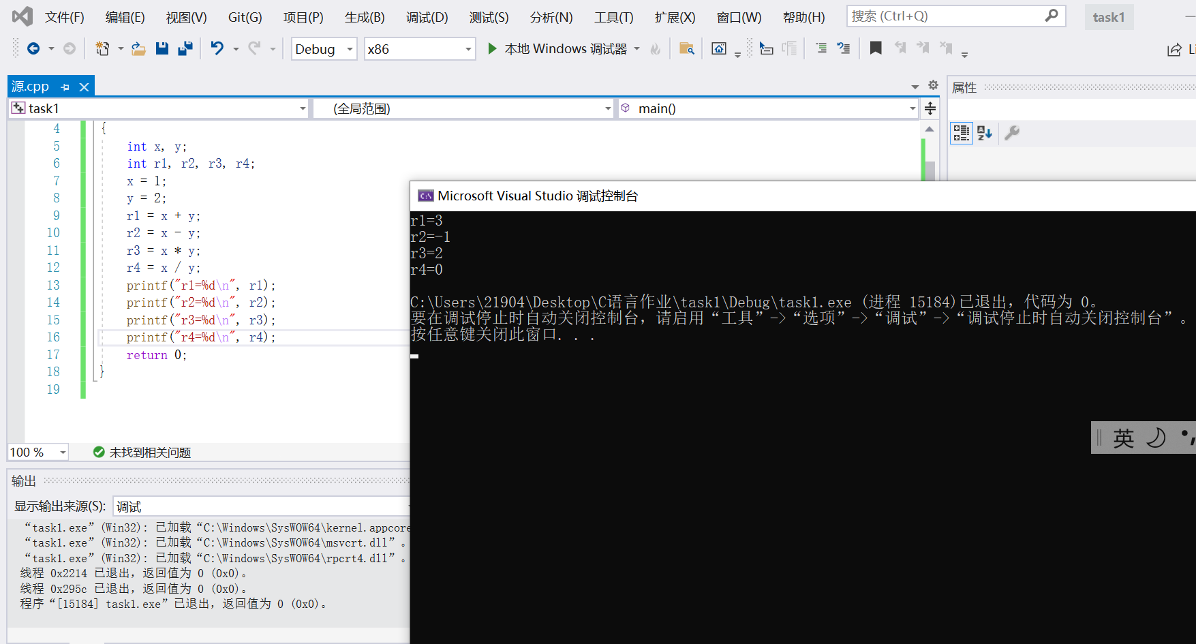This screenshot has height=644, width=1196.
Task: Open the Debug configuration dropdown
Action: coord(324,49)
